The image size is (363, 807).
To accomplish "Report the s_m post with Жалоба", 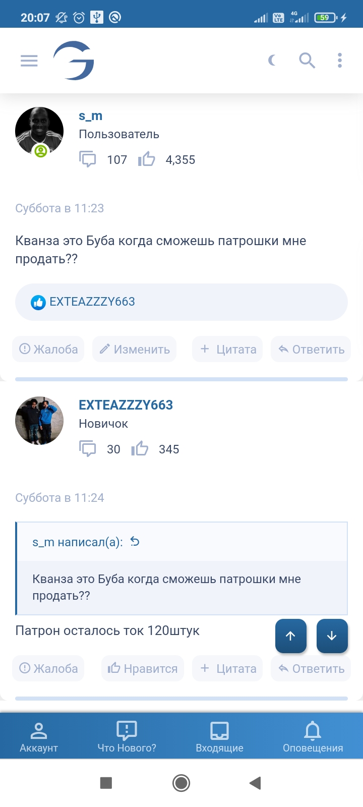I will click(48, 349).
